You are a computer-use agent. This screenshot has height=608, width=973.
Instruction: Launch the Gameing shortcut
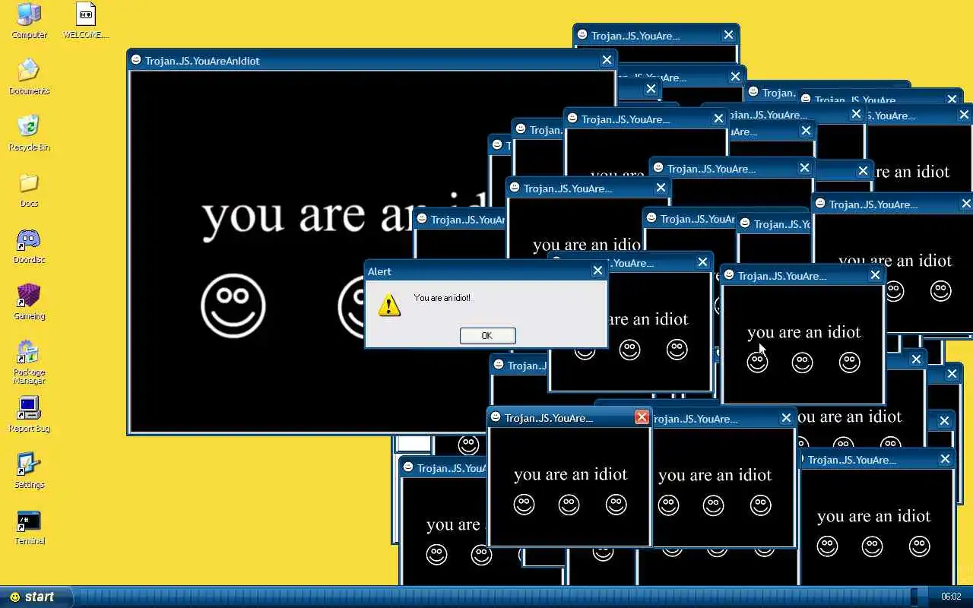[x=29, y=302]
